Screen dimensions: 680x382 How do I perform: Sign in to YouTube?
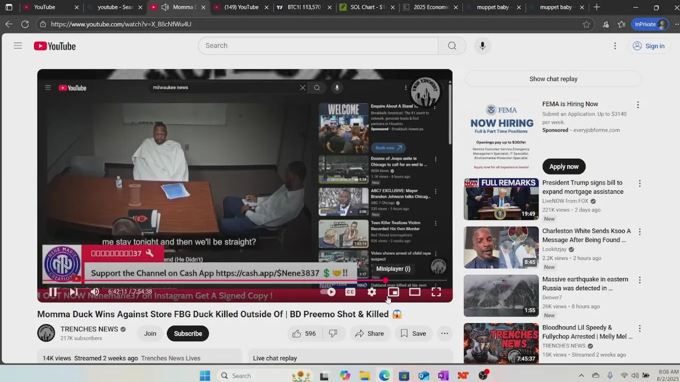click(x=649, y=46)
